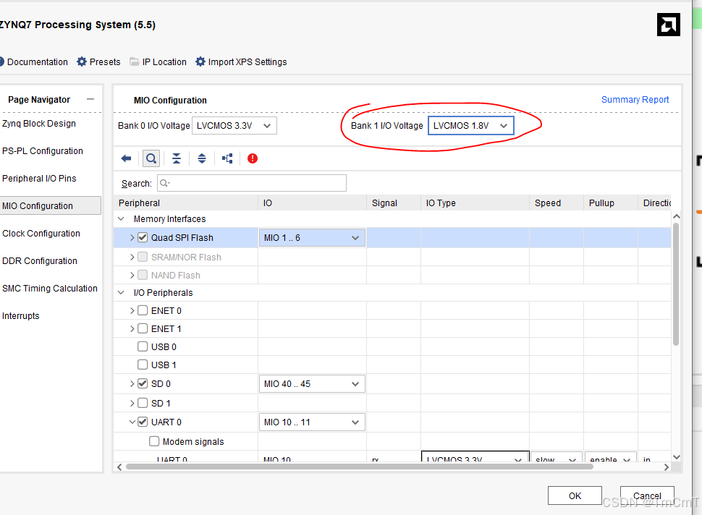Image resolution: width=702 pixels, height=515 pixels.
Task: Expand SD 1 row
Action: tap(132, 403)
